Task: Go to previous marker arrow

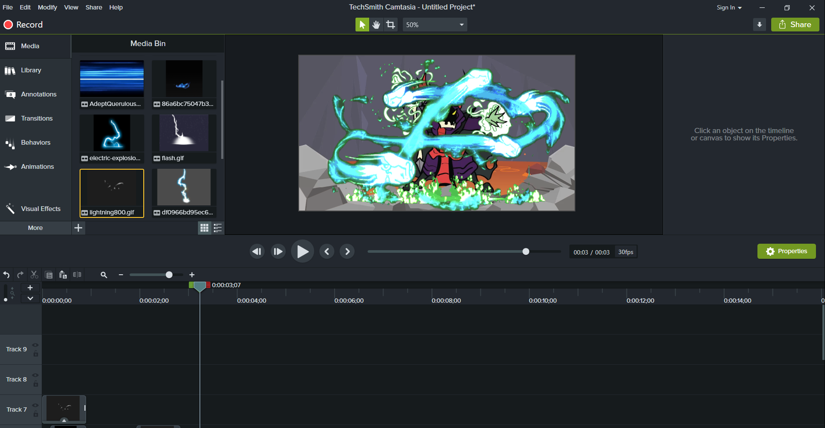Action: [327, 251]
